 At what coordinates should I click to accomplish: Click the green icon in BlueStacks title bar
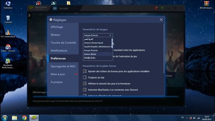[x=162, y=8]
